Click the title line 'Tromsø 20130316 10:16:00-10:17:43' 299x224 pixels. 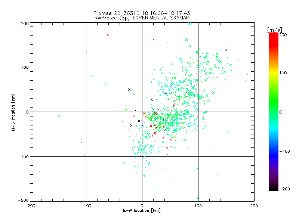point(142,13)
